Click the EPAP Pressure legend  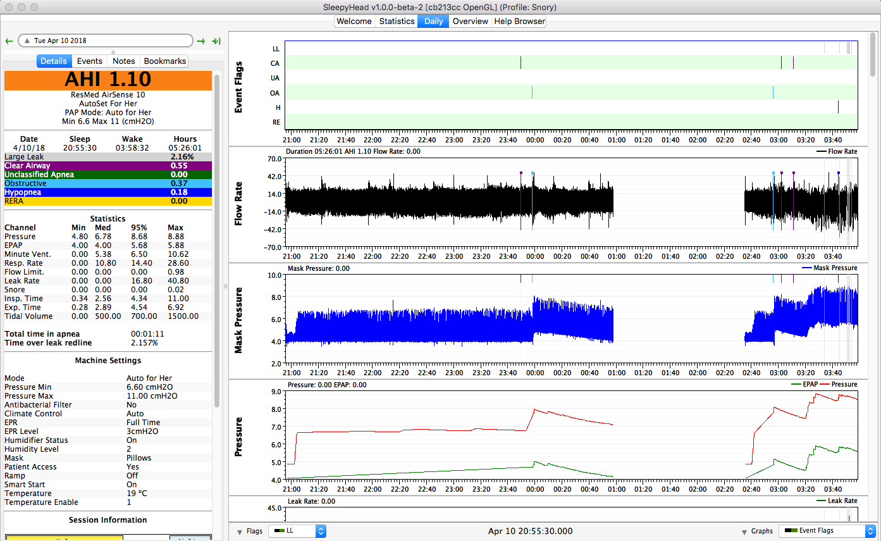coord(824,385)
